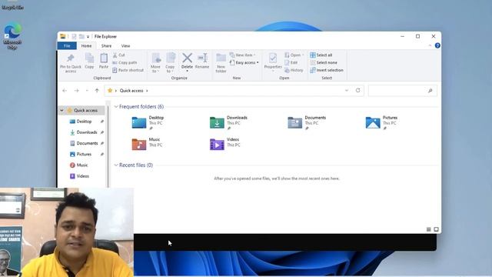Screen dimensions: 492x277
Task: Open the Copy to command
Action: coord(170,63)
